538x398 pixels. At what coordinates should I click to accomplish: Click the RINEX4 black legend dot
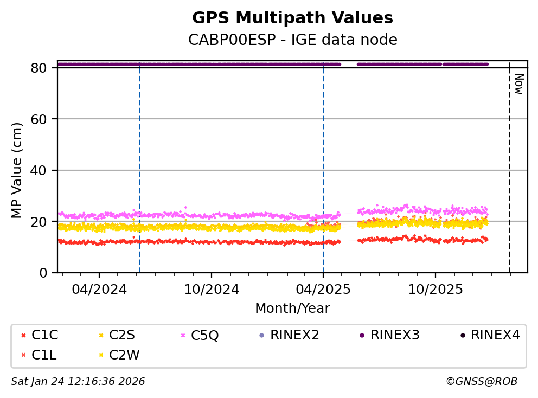click(x=462, y=336)
